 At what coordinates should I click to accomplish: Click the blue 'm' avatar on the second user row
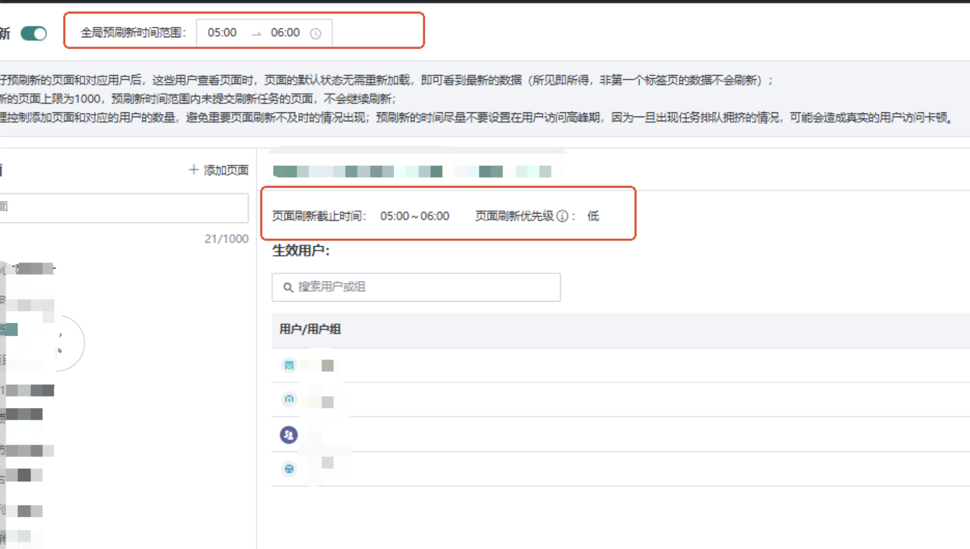point(289,400)
